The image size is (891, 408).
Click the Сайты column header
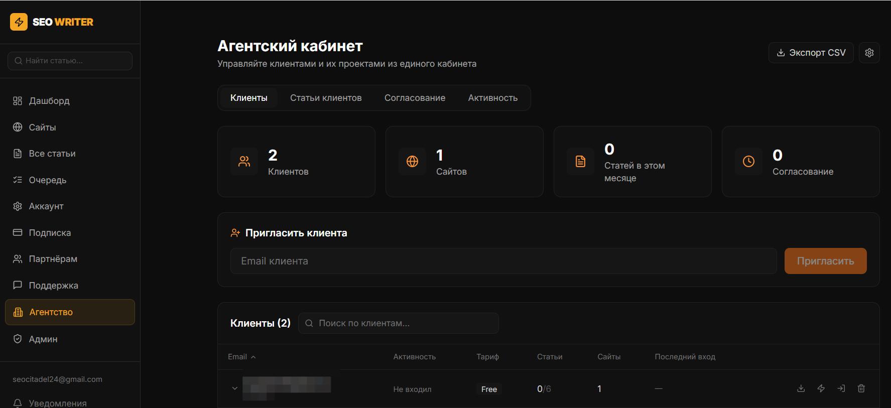tap(609, 357)
